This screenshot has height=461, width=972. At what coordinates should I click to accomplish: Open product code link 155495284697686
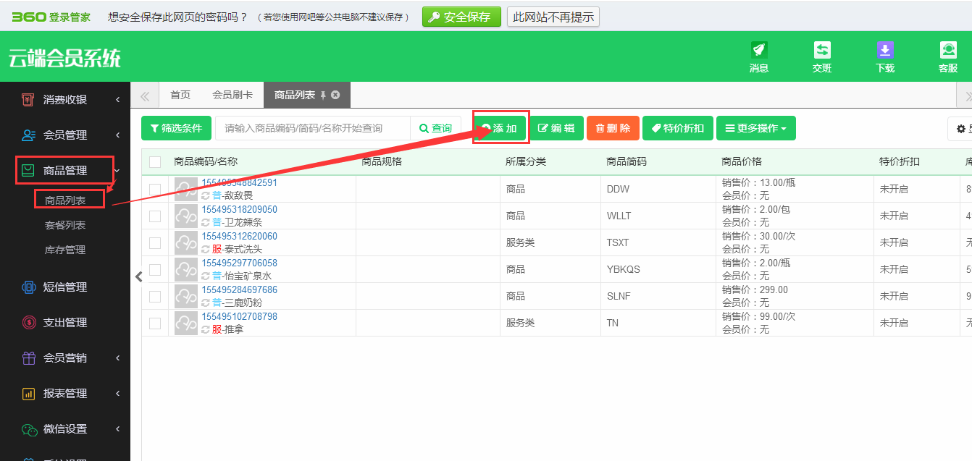(239, 289)
